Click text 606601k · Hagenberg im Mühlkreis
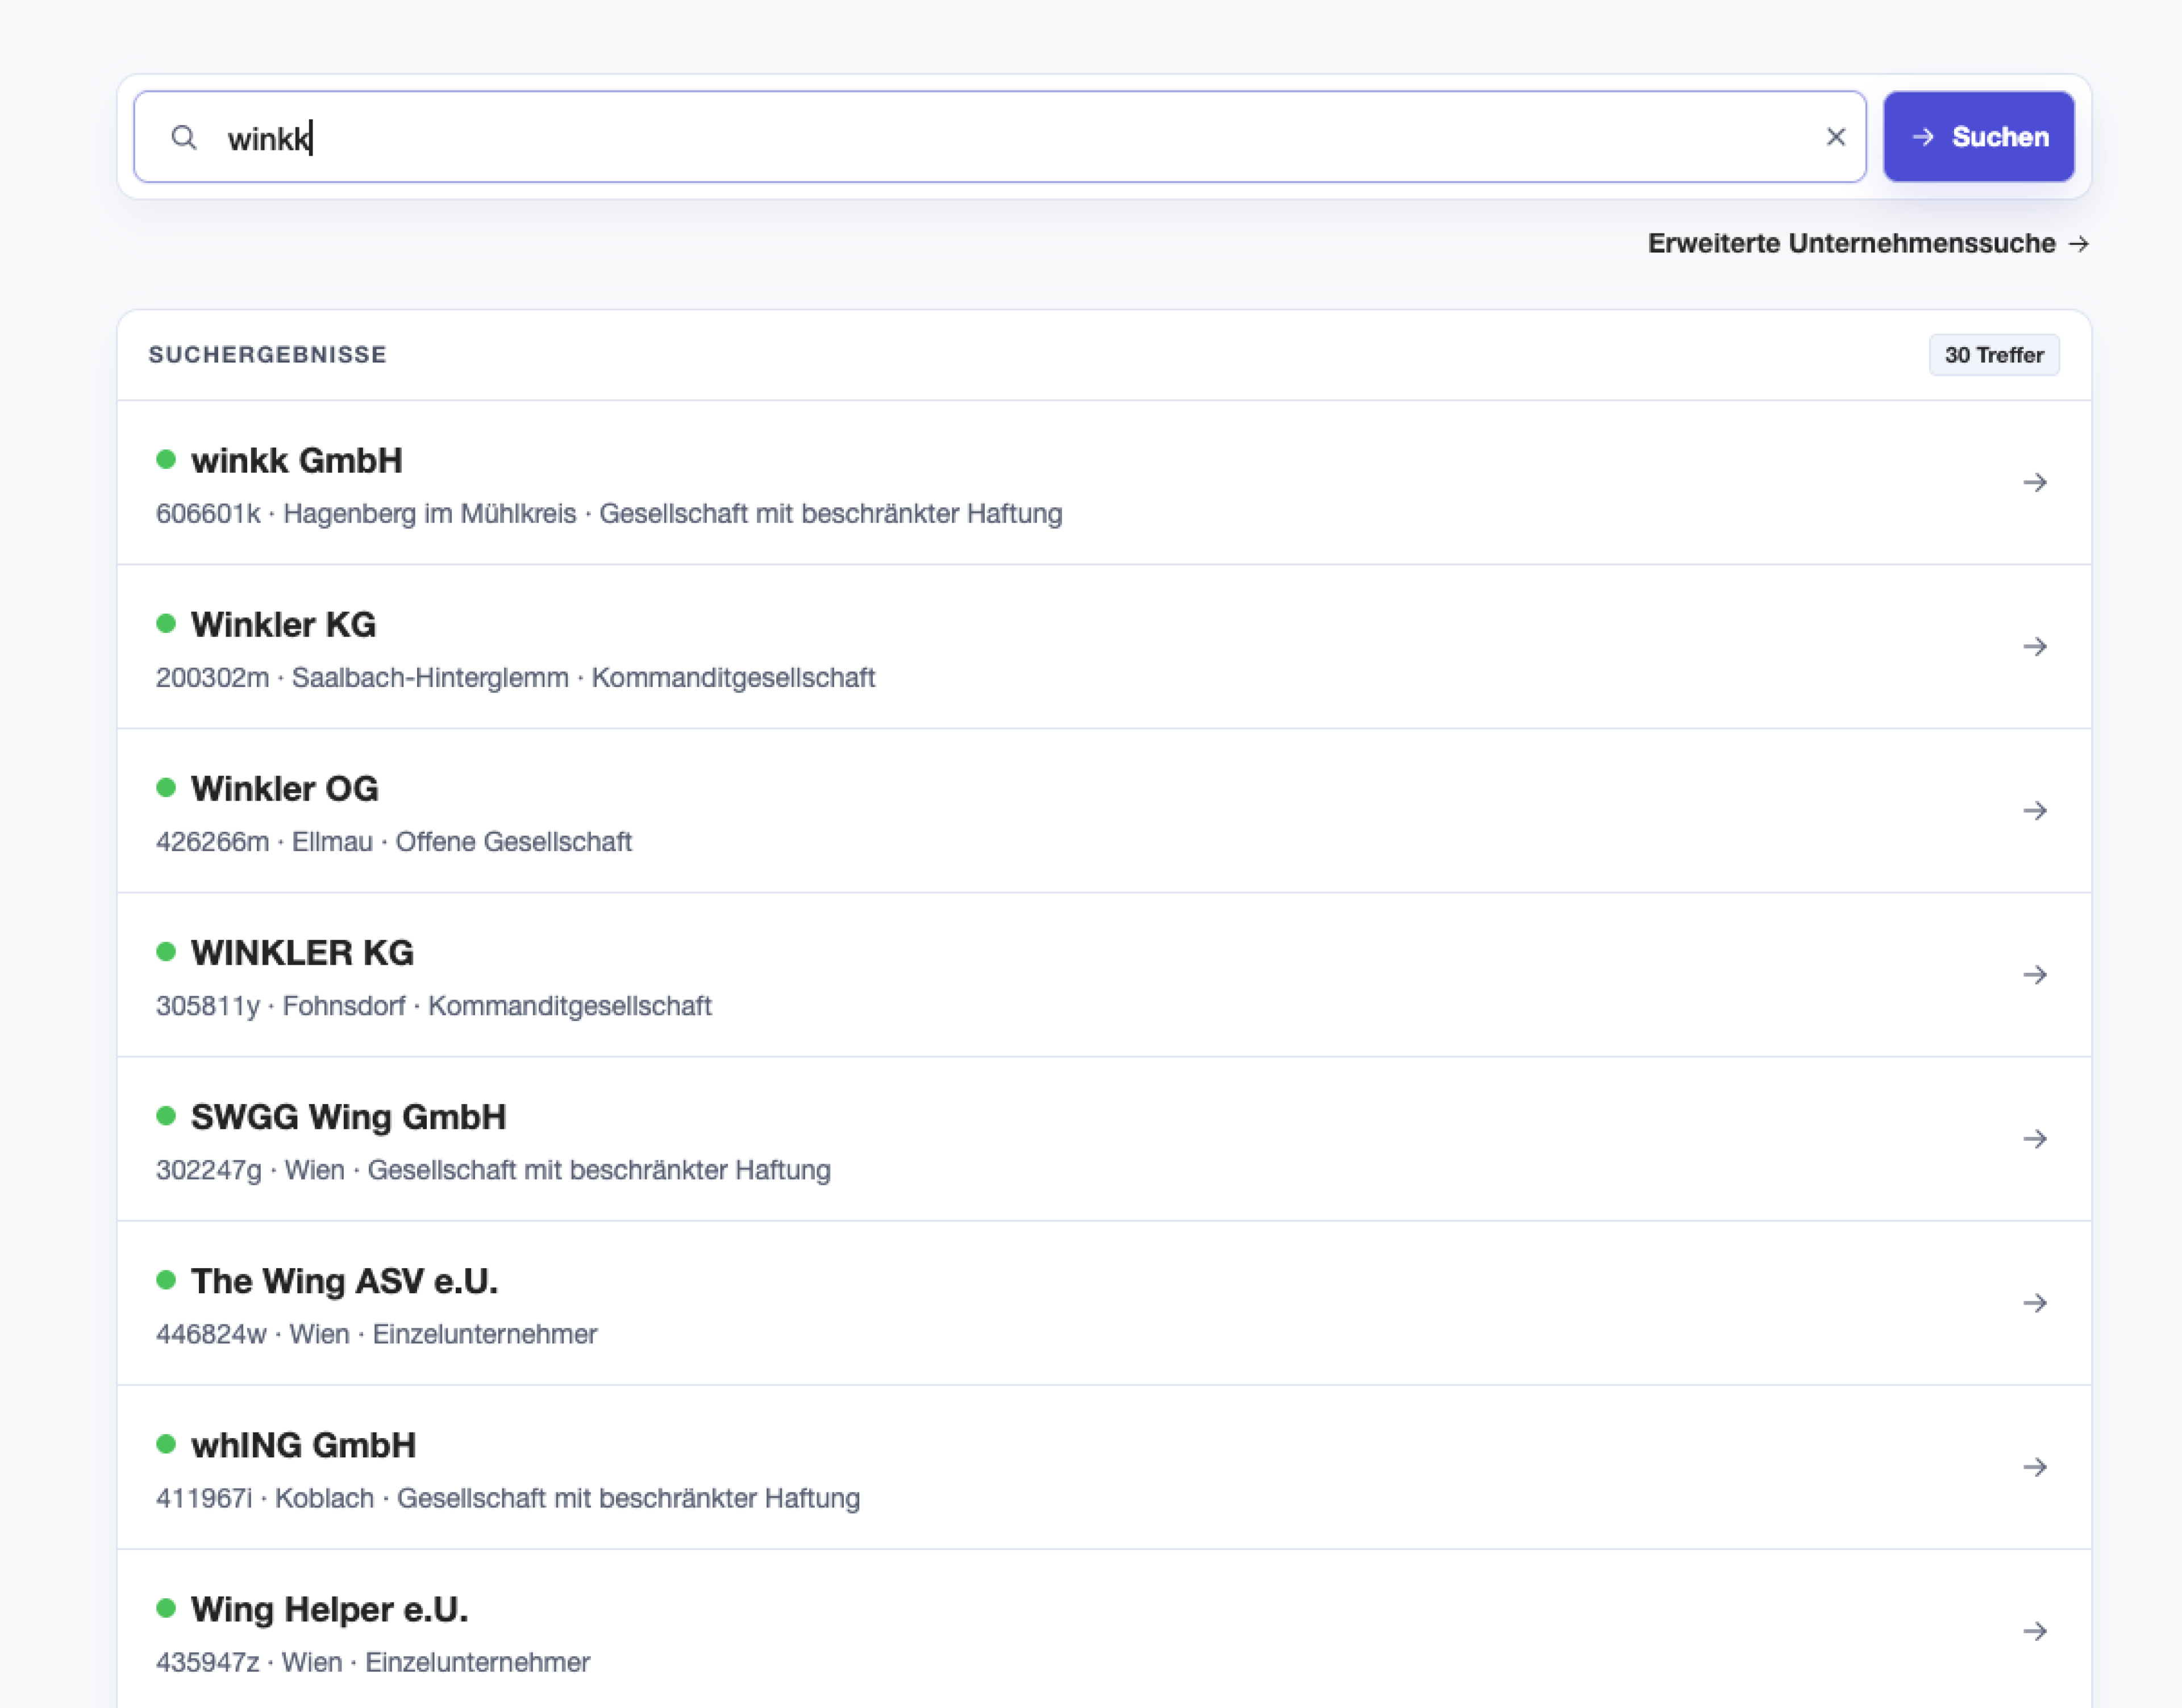This screenshot has height=1708, width=2182. [x=366, y=514]
